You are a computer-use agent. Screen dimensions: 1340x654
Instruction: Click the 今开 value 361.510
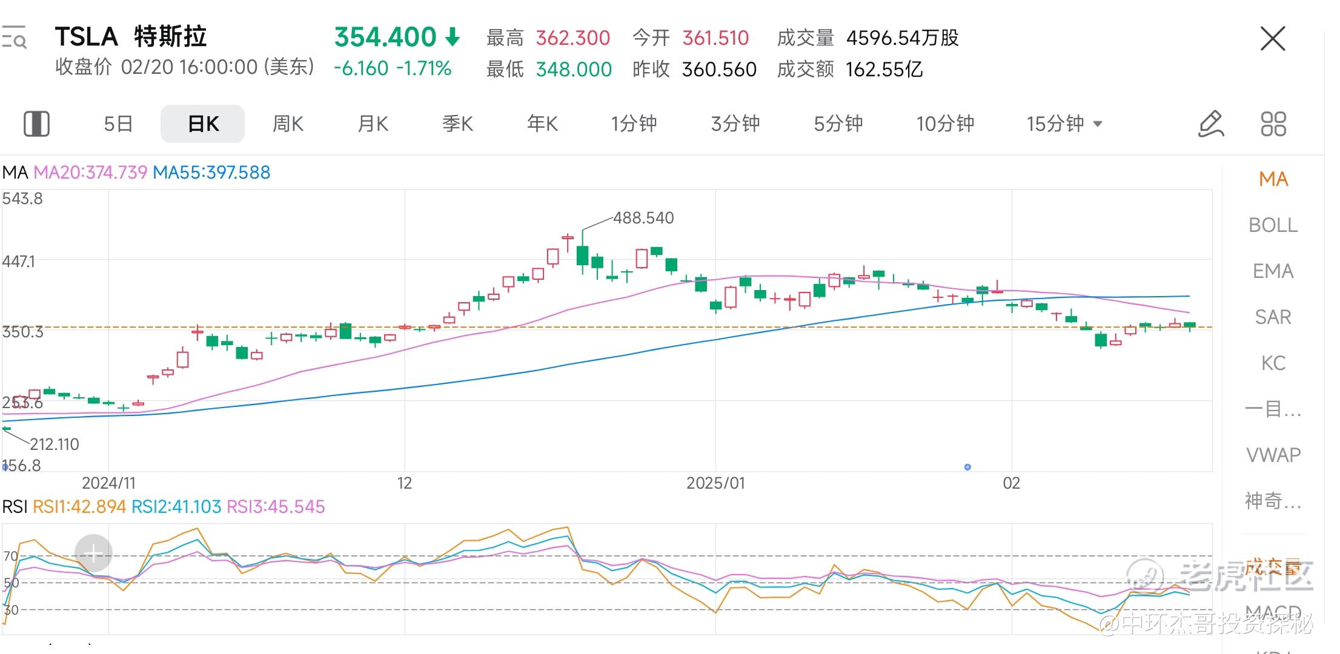[x=716, y=38]
